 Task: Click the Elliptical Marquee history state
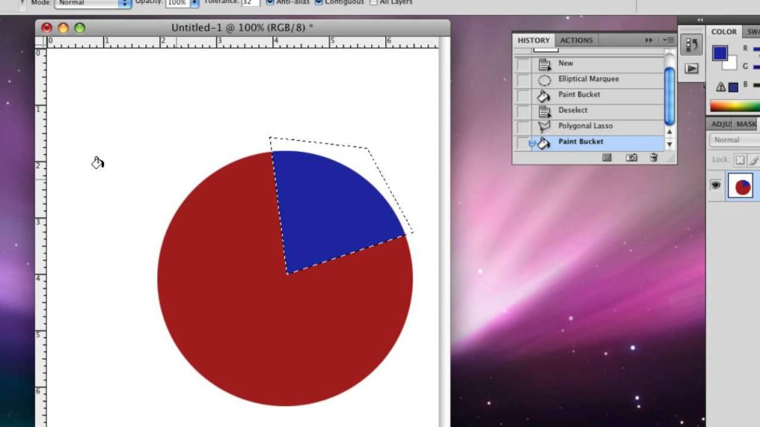(x=588, y=79)
